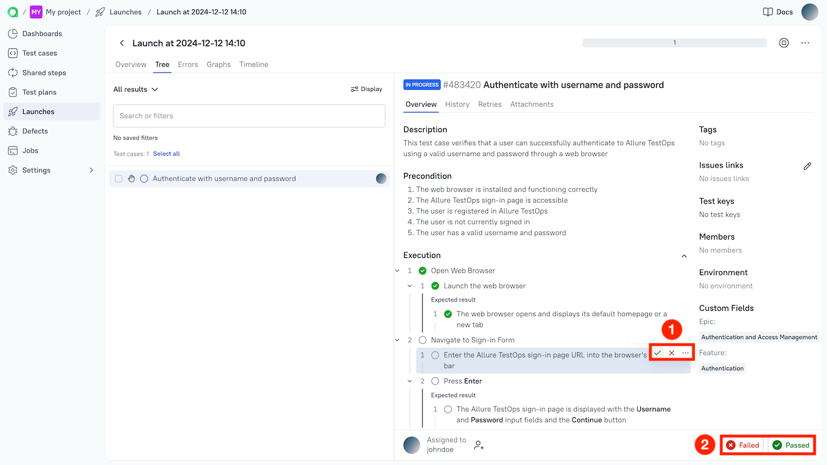Collapse the Execution section
This screenshot has height=465, width=827.
point(684,256)
